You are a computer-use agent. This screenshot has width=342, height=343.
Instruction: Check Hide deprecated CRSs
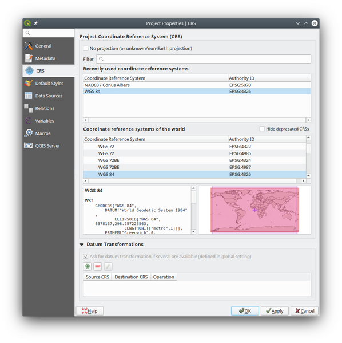tap(262, 129)
